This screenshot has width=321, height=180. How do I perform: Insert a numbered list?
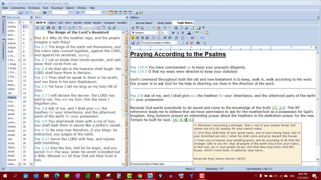(x=153, y=38)
